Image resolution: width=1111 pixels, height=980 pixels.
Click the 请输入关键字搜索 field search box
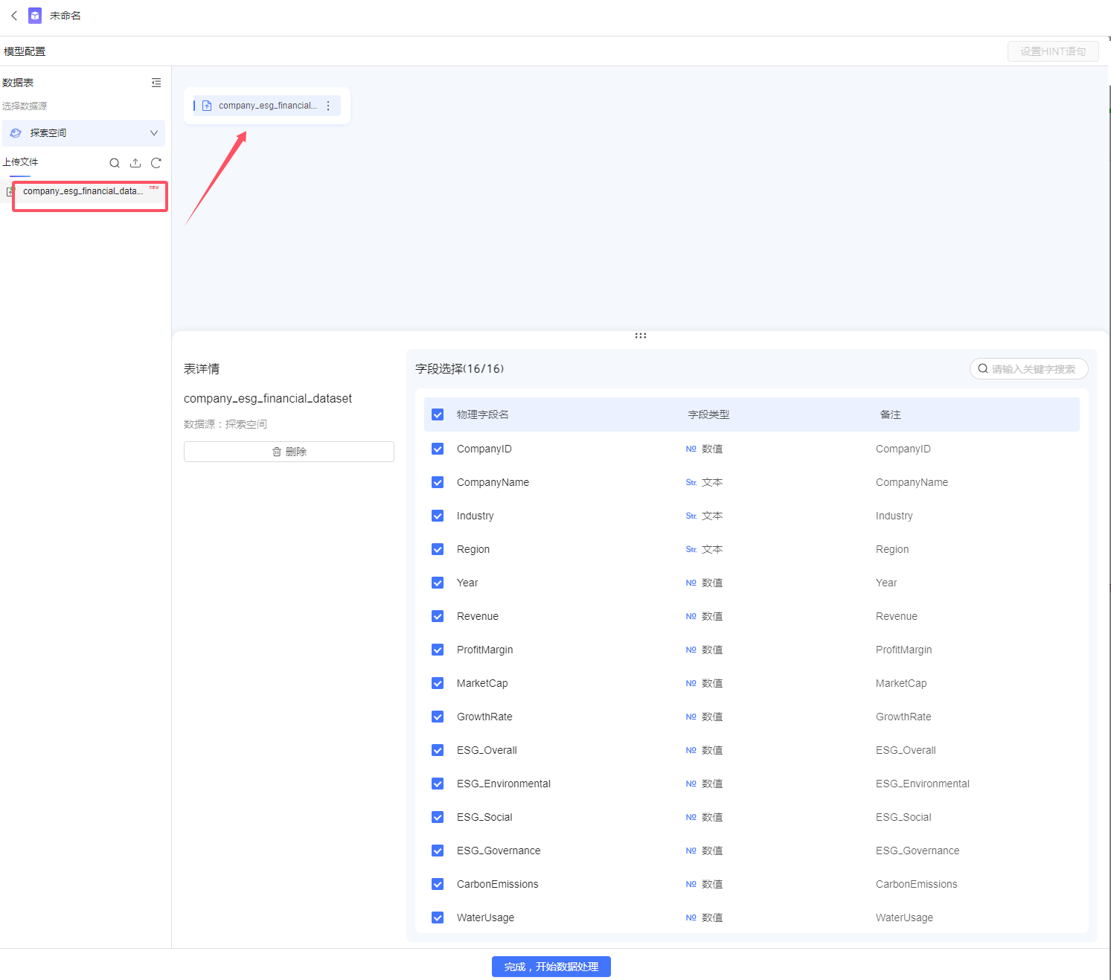[1029, 369]
